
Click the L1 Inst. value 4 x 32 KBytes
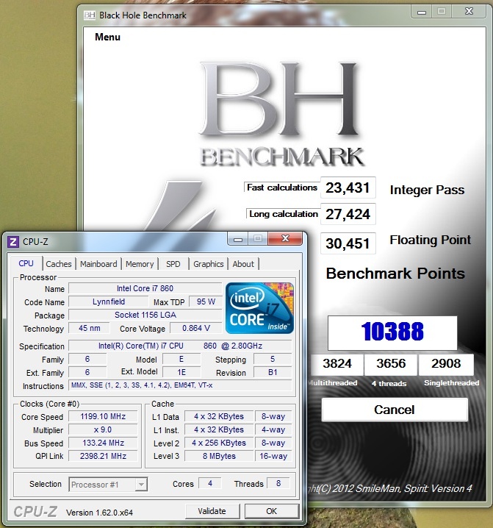click(219, 429)
